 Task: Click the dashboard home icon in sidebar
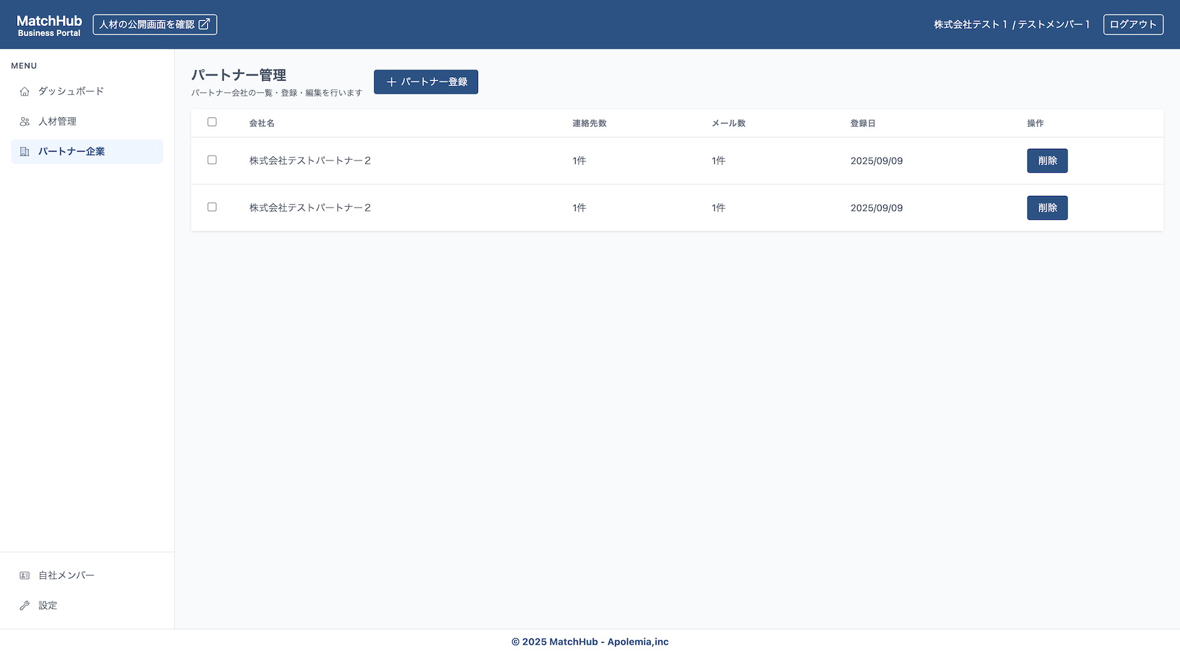point(25,91)
